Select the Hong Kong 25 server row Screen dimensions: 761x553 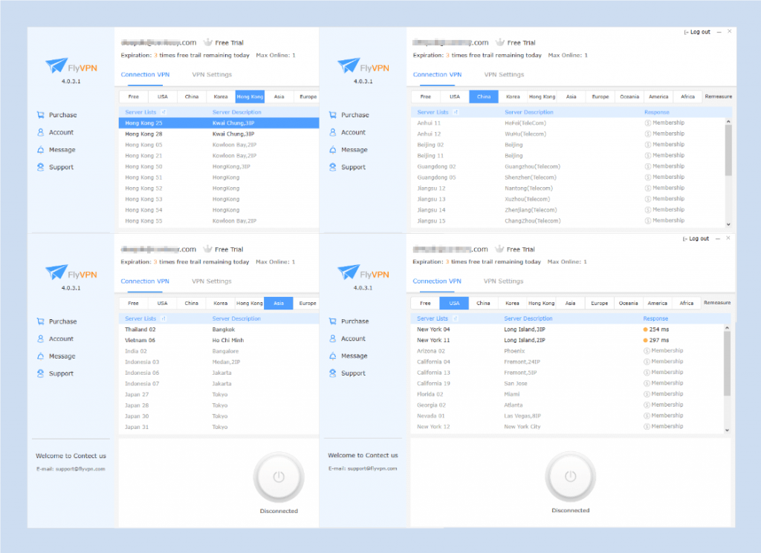point(219,123)
